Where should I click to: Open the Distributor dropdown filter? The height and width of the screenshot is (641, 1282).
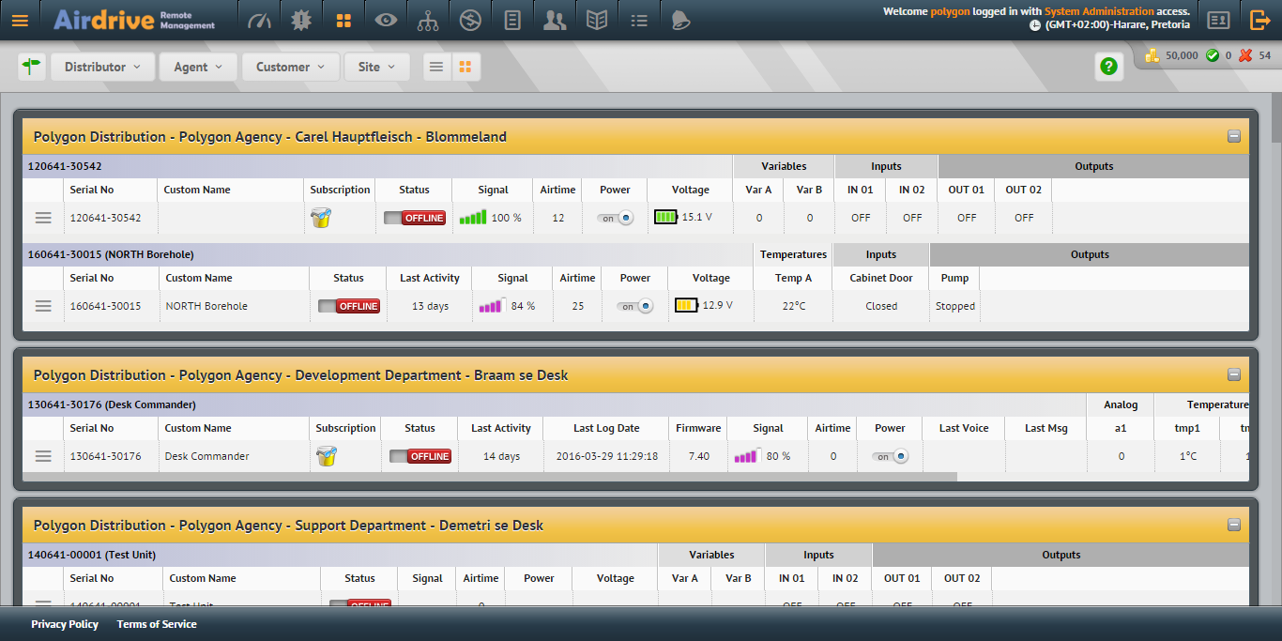[x=102, y=67]
